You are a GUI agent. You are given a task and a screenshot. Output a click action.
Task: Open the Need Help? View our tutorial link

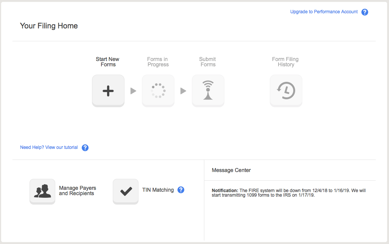tap(49, 147)
